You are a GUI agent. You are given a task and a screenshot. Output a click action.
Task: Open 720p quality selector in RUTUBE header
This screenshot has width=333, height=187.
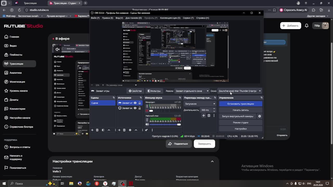[317, 25]
